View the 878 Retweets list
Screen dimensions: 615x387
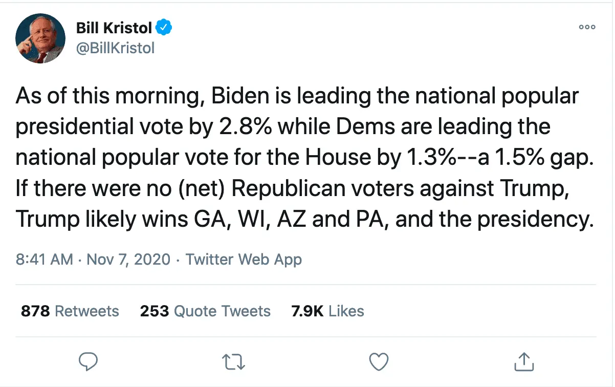pyautogui.click(x=70, y=311)
